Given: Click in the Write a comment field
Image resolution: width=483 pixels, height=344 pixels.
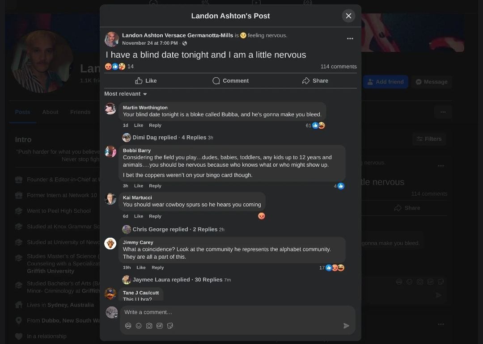Looking at the screenshot, I should coord(233,312).
